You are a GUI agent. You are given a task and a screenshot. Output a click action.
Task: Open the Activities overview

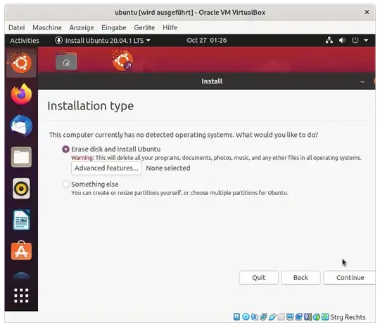click(x=25, y=41)
